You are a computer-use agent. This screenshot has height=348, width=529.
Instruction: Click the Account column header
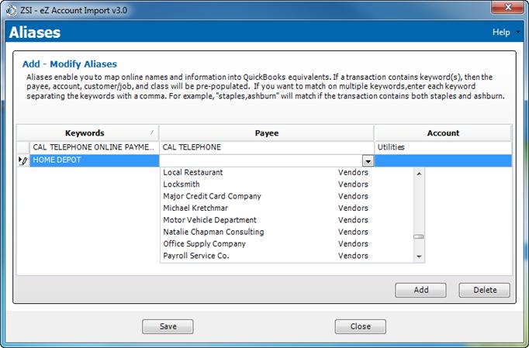pos(443,133)
